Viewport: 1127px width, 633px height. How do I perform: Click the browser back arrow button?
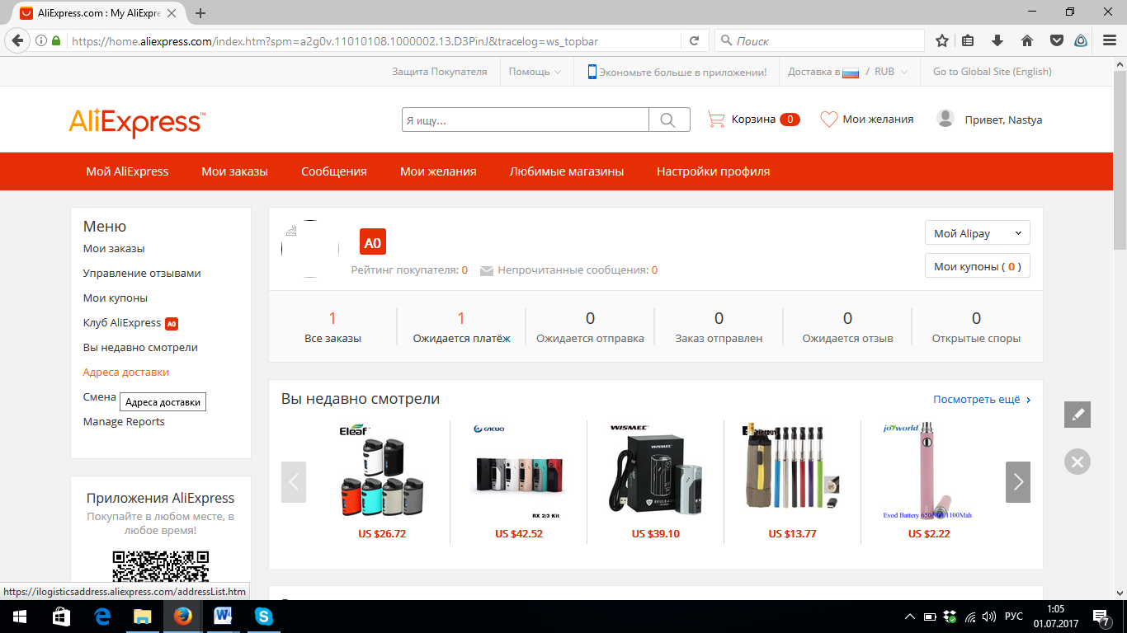(x=17, y=40)
